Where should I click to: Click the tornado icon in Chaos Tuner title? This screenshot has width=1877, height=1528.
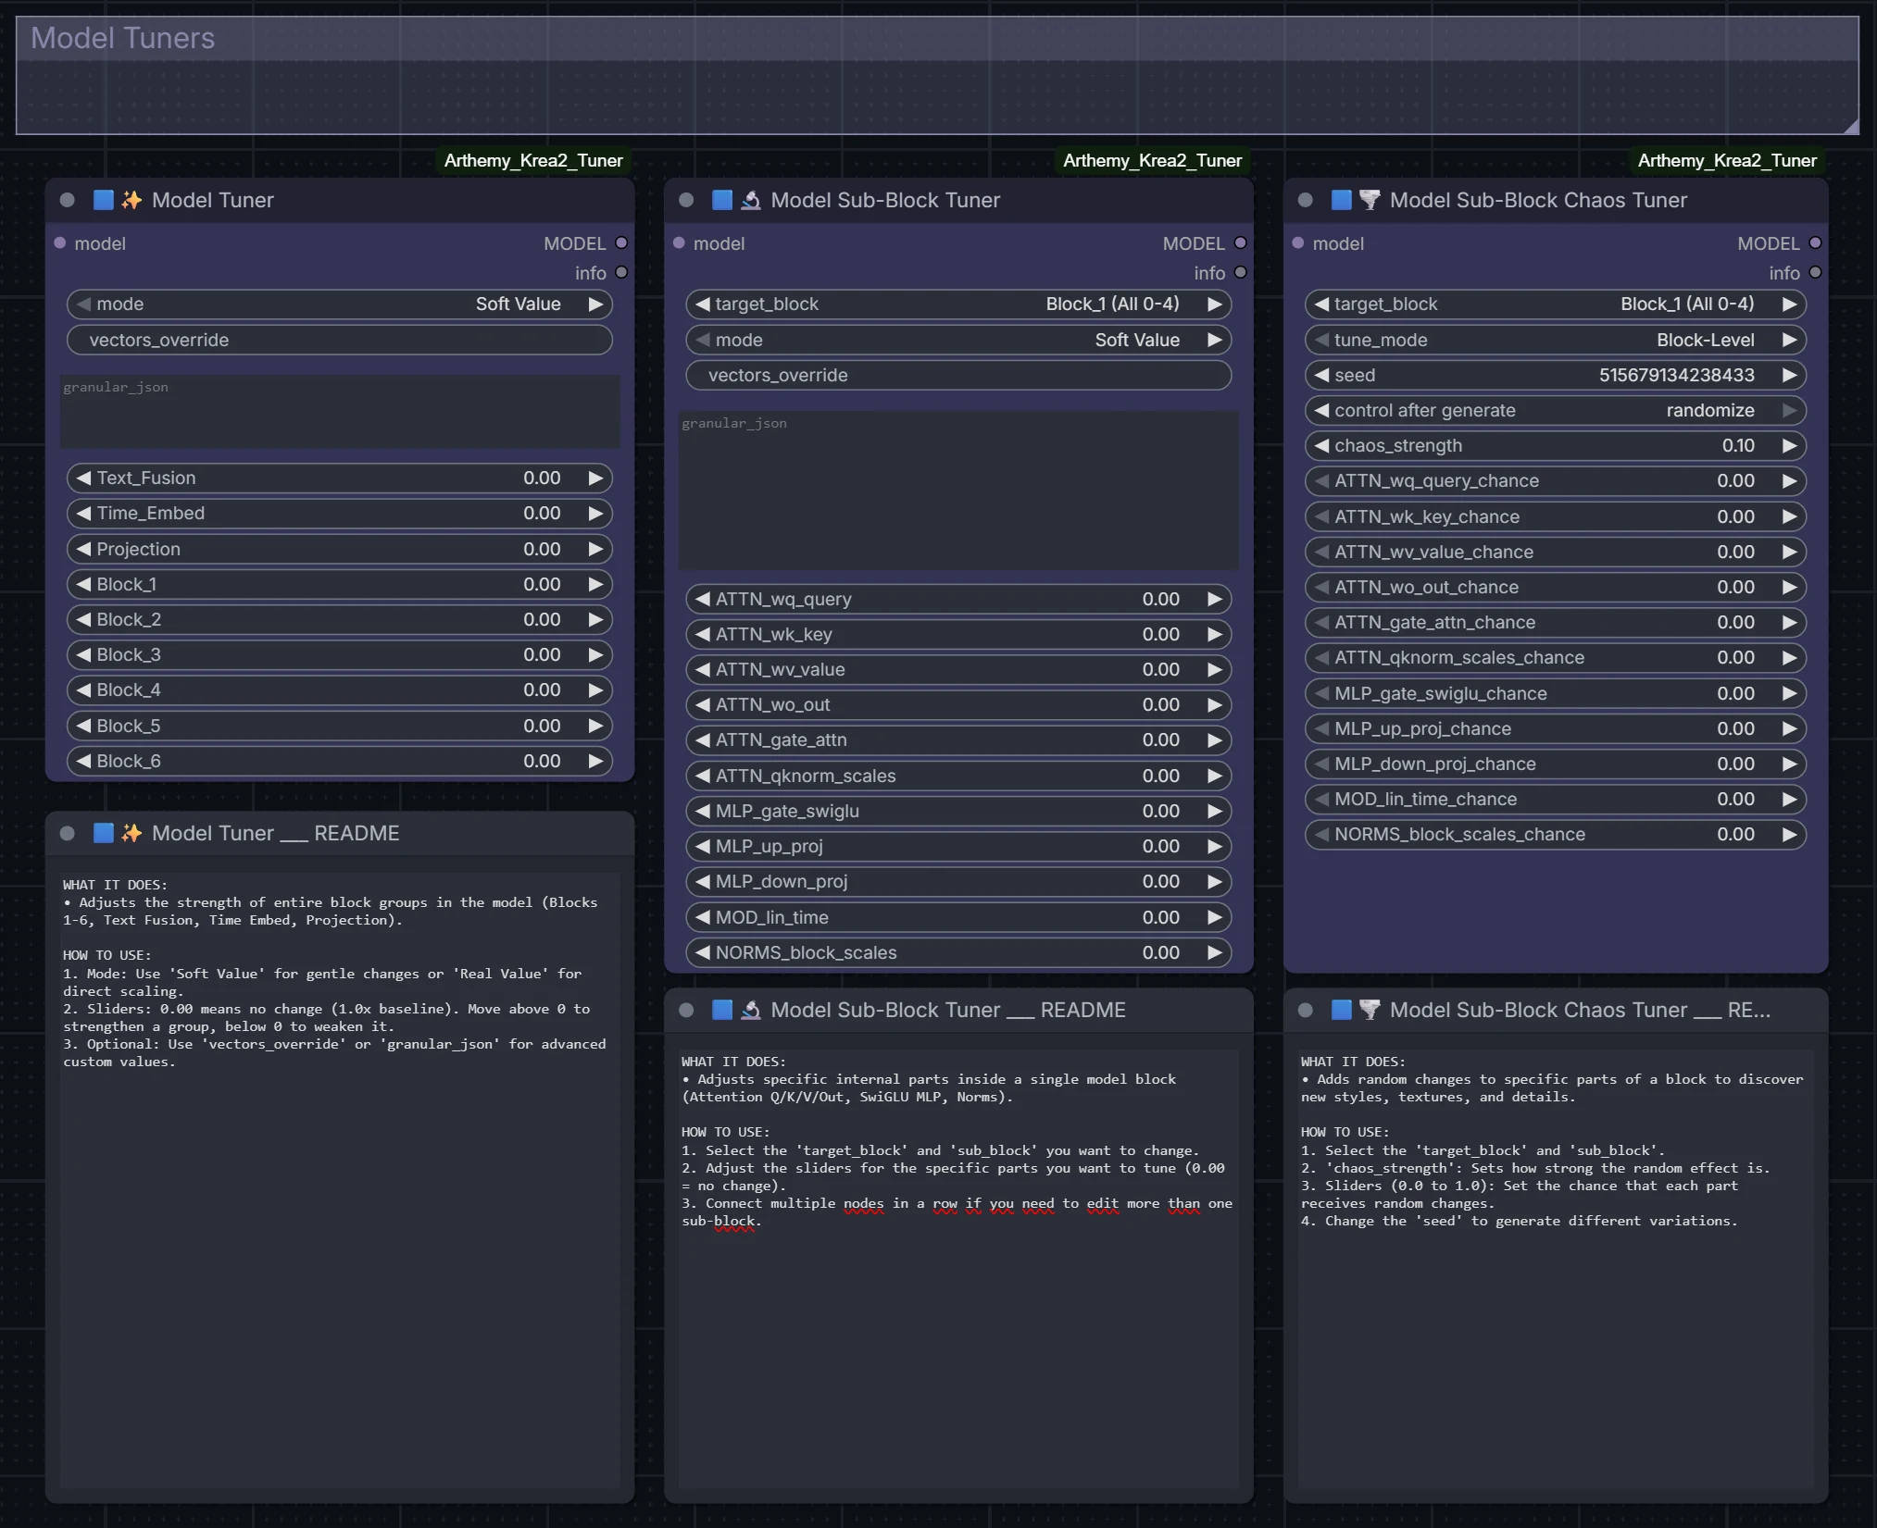1370,200
